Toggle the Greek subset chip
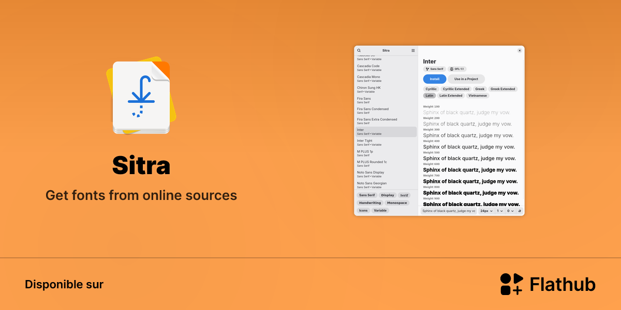 coord(480,89)
